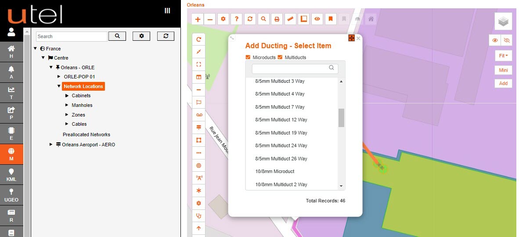Click the move handle on Add Ducting dialog
The width and height of the screenshot is (519, 237).
click(352, 38)
